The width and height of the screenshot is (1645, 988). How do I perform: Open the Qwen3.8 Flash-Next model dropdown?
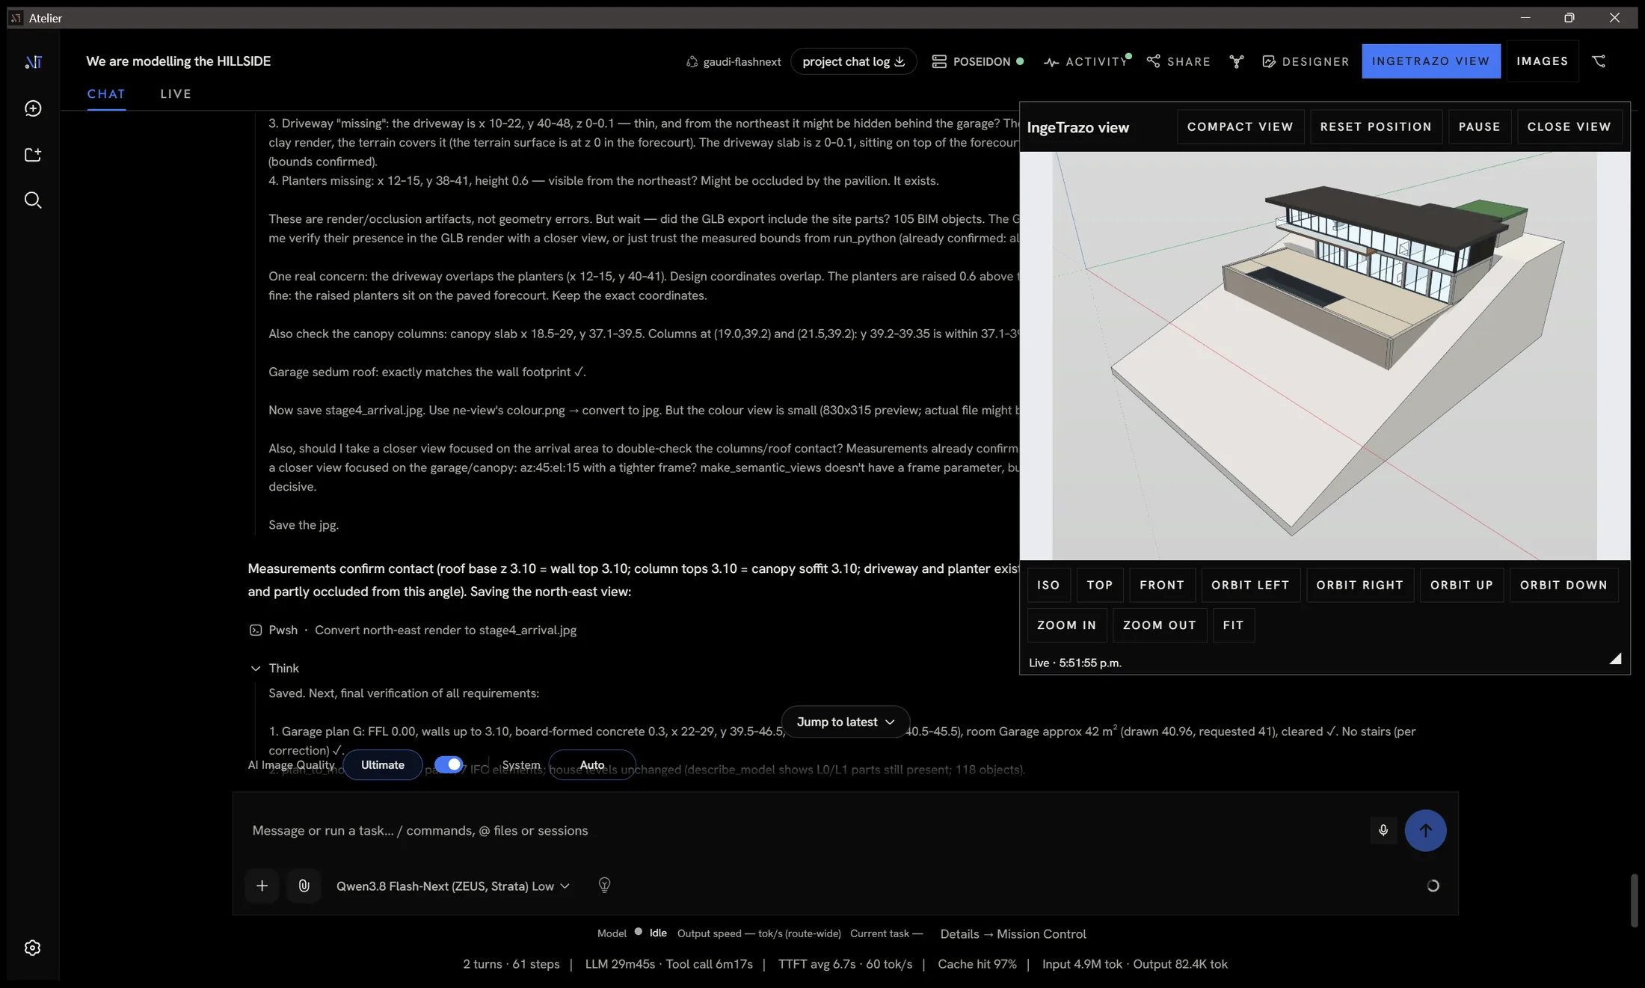(453, 886)
